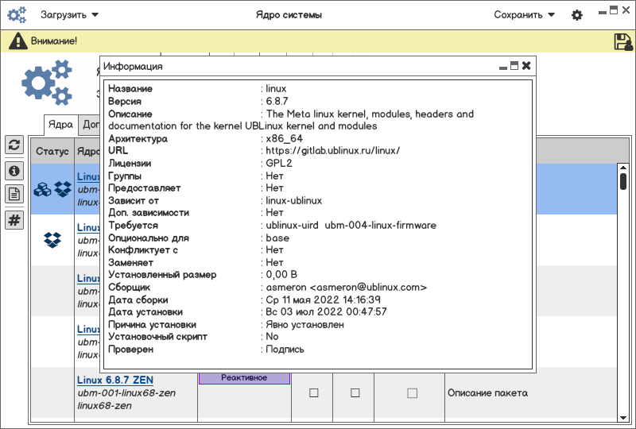Toggle second checkbox in Linux 6.8.7 ZEN row
The image size is (636, 429).
(355, 392)
